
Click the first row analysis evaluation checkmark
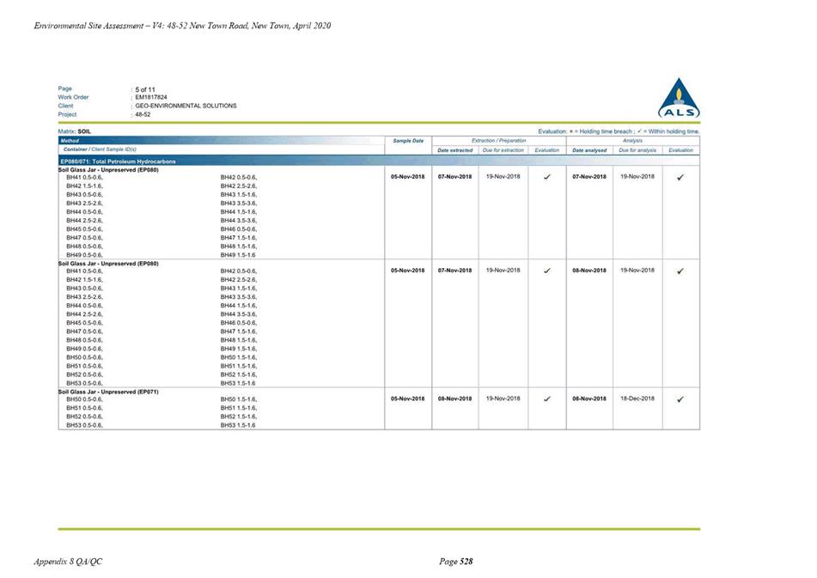click(x=680, y=178)
